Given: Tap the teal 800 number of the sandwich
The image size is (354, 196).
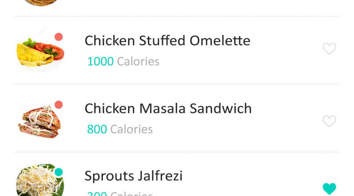Looking at the screenshot, I should (97, 129).
